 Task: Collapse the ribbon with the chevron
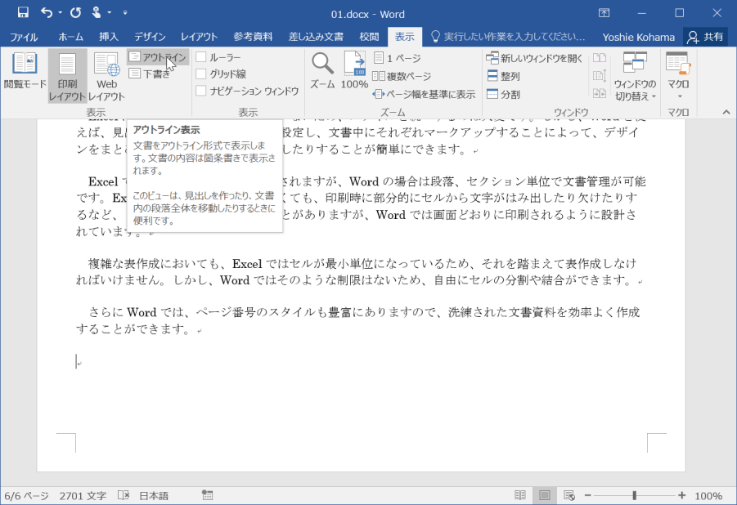[x=726, y=112]
